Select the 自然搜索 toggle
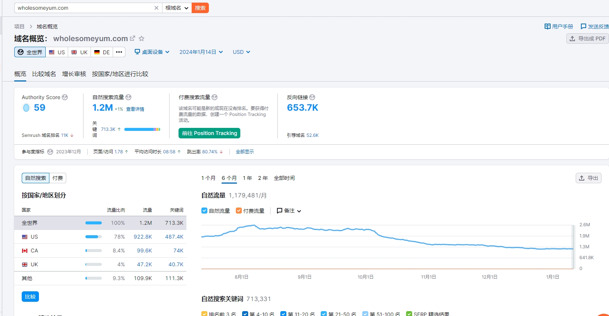609x316 pixels. [x=36, y=178]
